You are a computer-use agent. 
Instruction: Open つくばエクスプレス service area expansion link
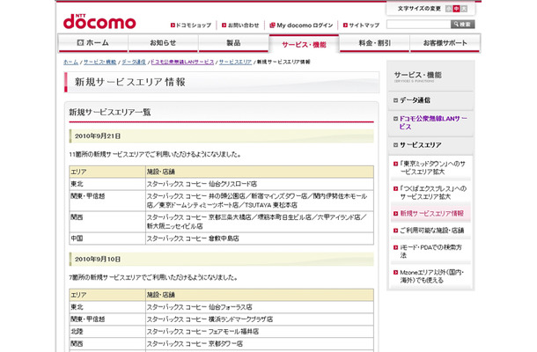coord(433,193)
